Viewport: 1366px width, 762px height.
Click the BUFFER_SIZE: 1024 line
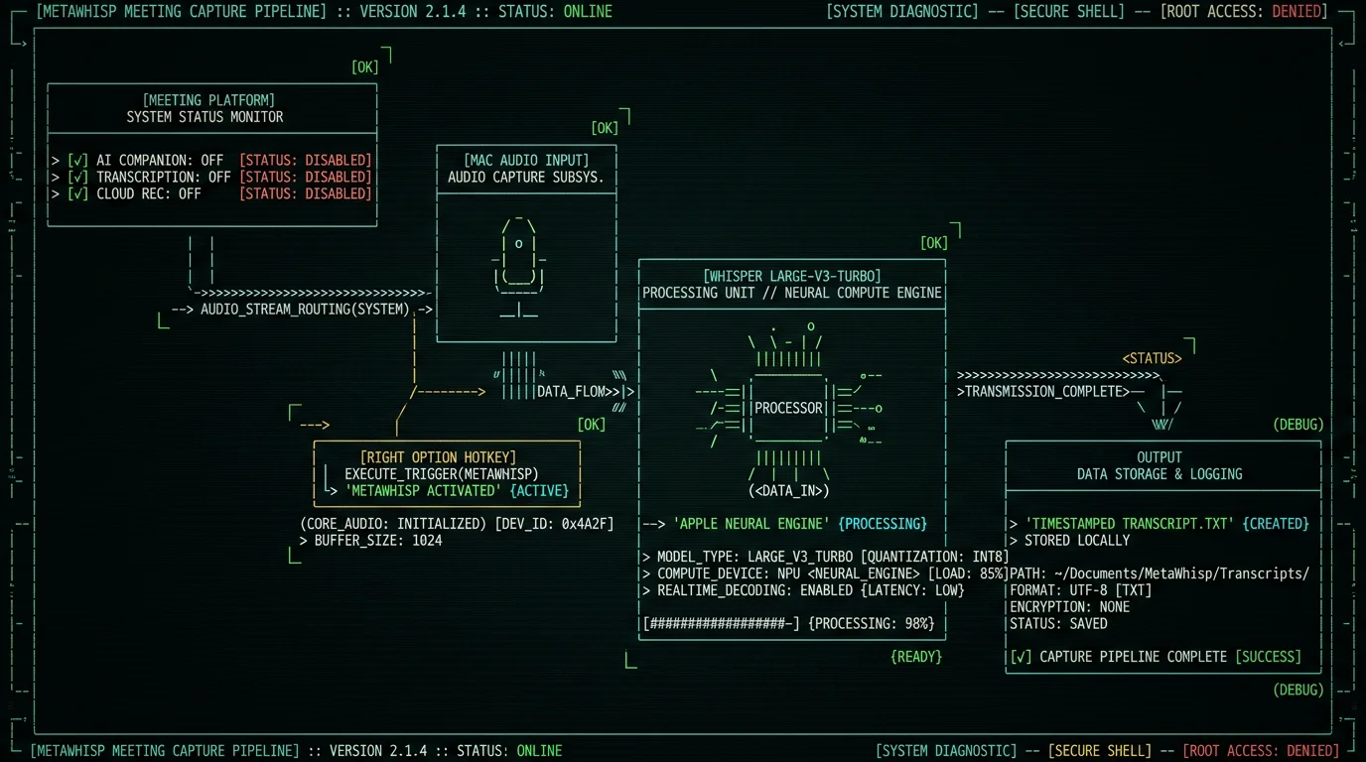(378, 541)
